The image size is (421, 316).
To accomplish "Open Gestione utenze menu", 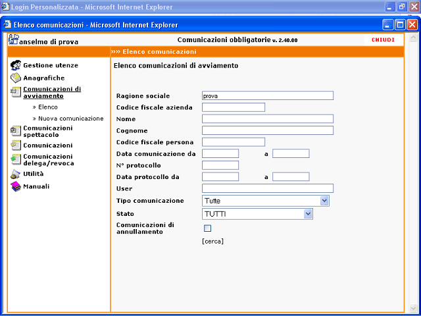I will (x=51, y=65).
